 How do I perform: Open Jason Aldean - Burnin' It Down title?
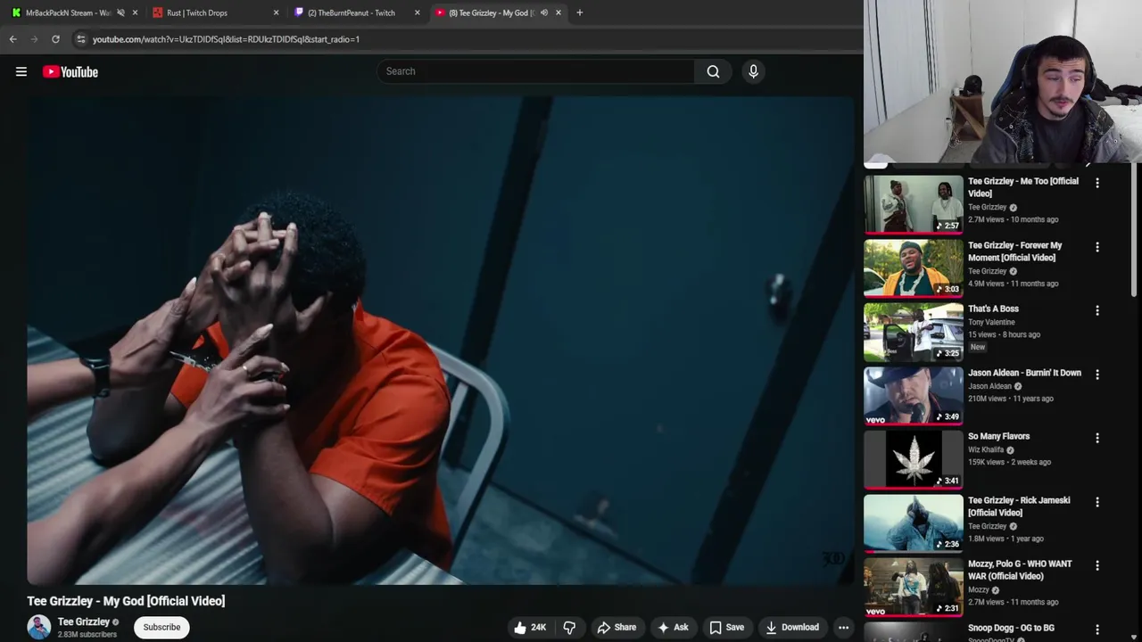[x=1024, y=373]
